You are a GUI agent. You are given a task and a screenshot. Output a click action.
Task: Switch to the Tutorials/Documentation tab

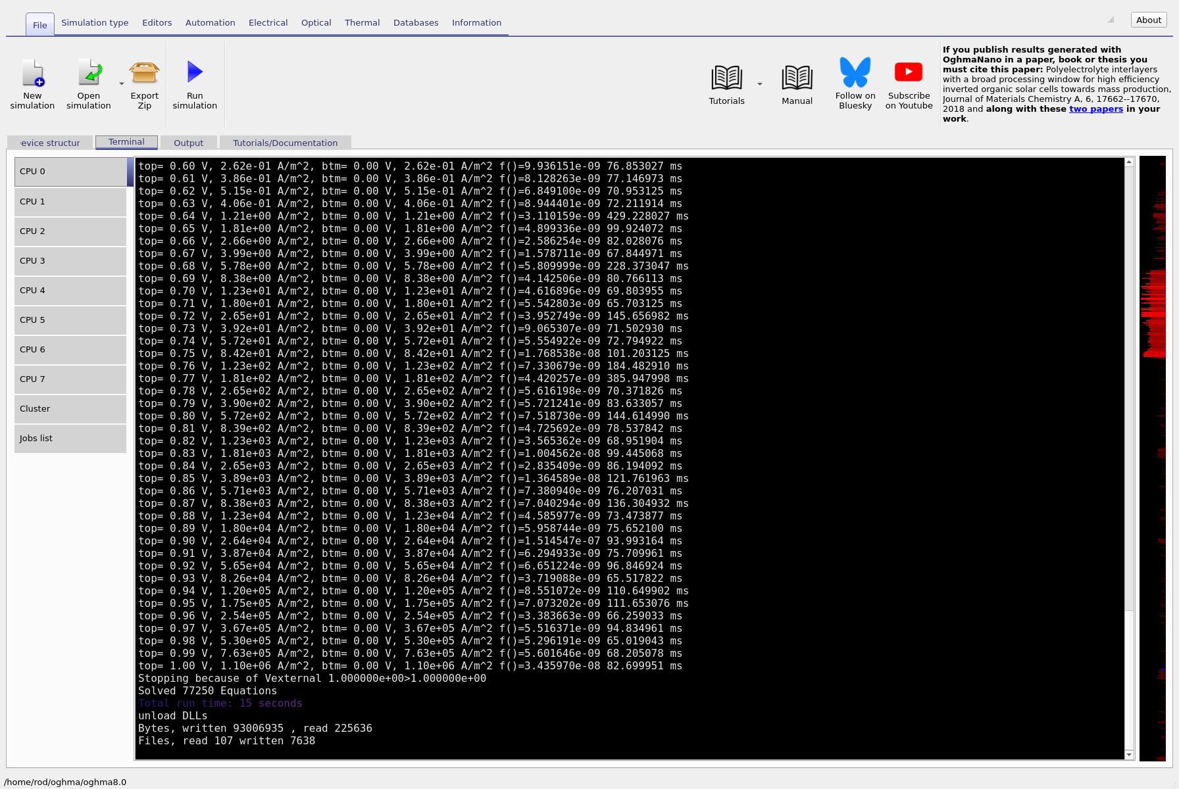click(x=285, y=143)
